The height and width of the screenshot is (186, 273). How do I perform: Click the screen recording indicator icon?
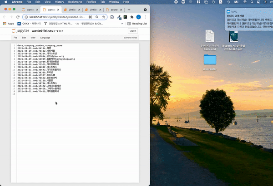coord(176,2)
